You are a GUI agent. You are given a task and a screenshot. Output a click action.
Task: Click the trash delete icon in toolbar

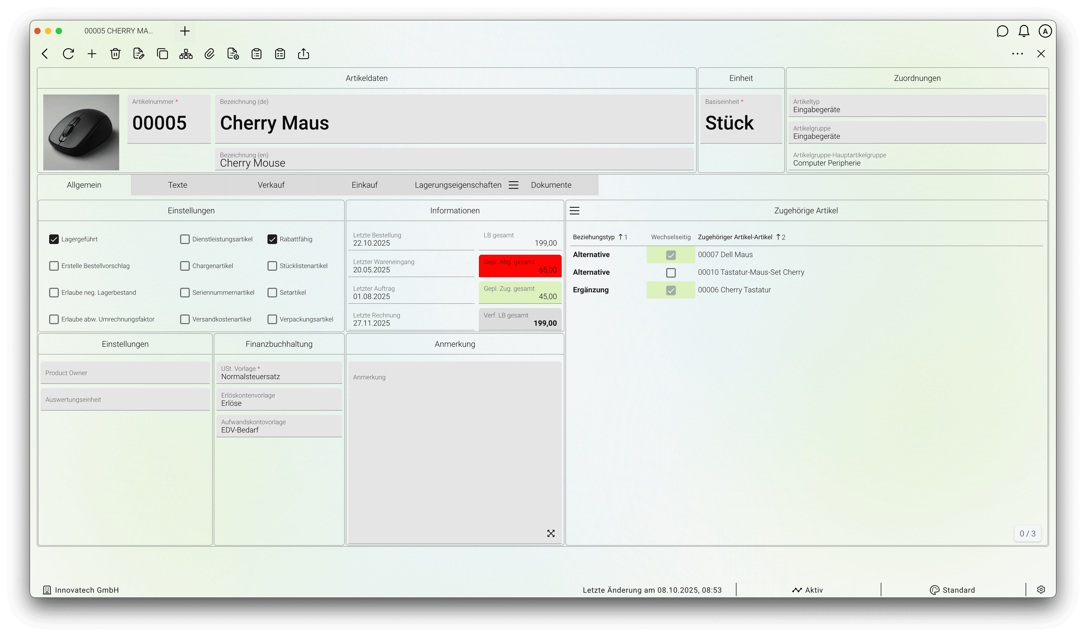click(115, 54)
